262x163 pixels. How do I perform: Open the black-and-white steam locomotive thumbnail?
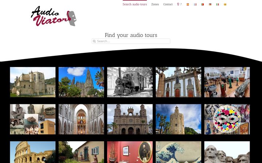click(x=130, y=82)
